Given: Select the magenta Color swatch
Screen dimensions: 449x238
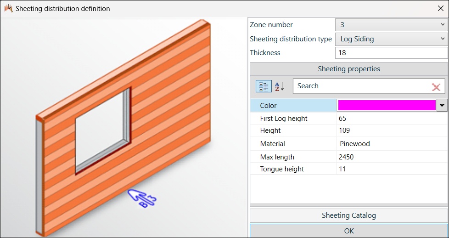Looking at the screenshot, I should (387, 106).
